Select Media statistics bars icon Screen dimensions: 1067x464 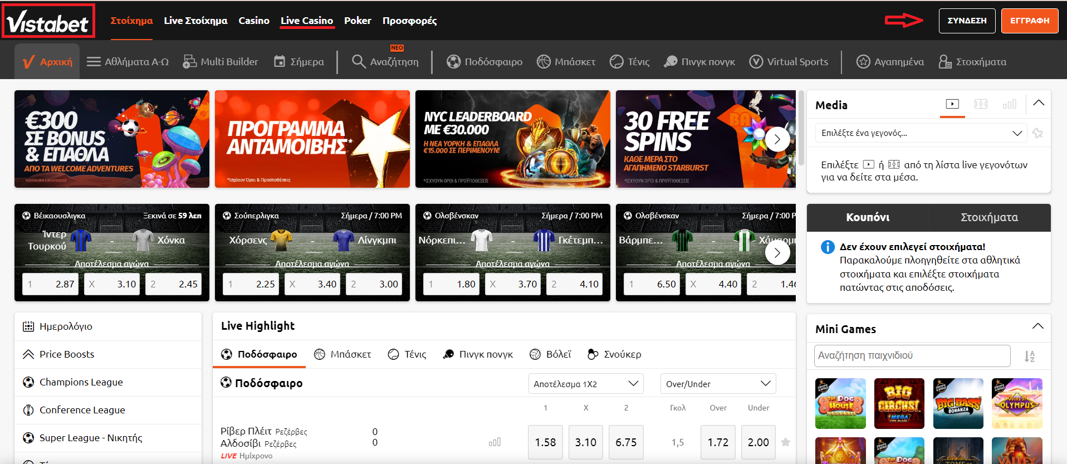[1009, 104]
